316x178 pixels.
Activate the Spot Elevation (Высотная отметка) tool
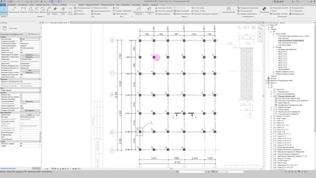(x=55, y=10)
